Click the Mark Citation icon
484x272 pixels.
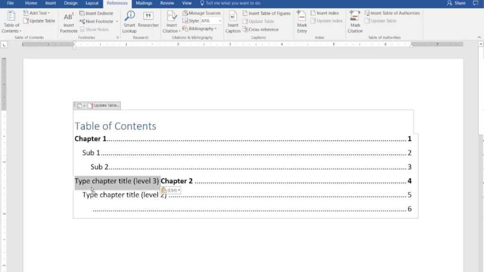click(x=354, y=21)
